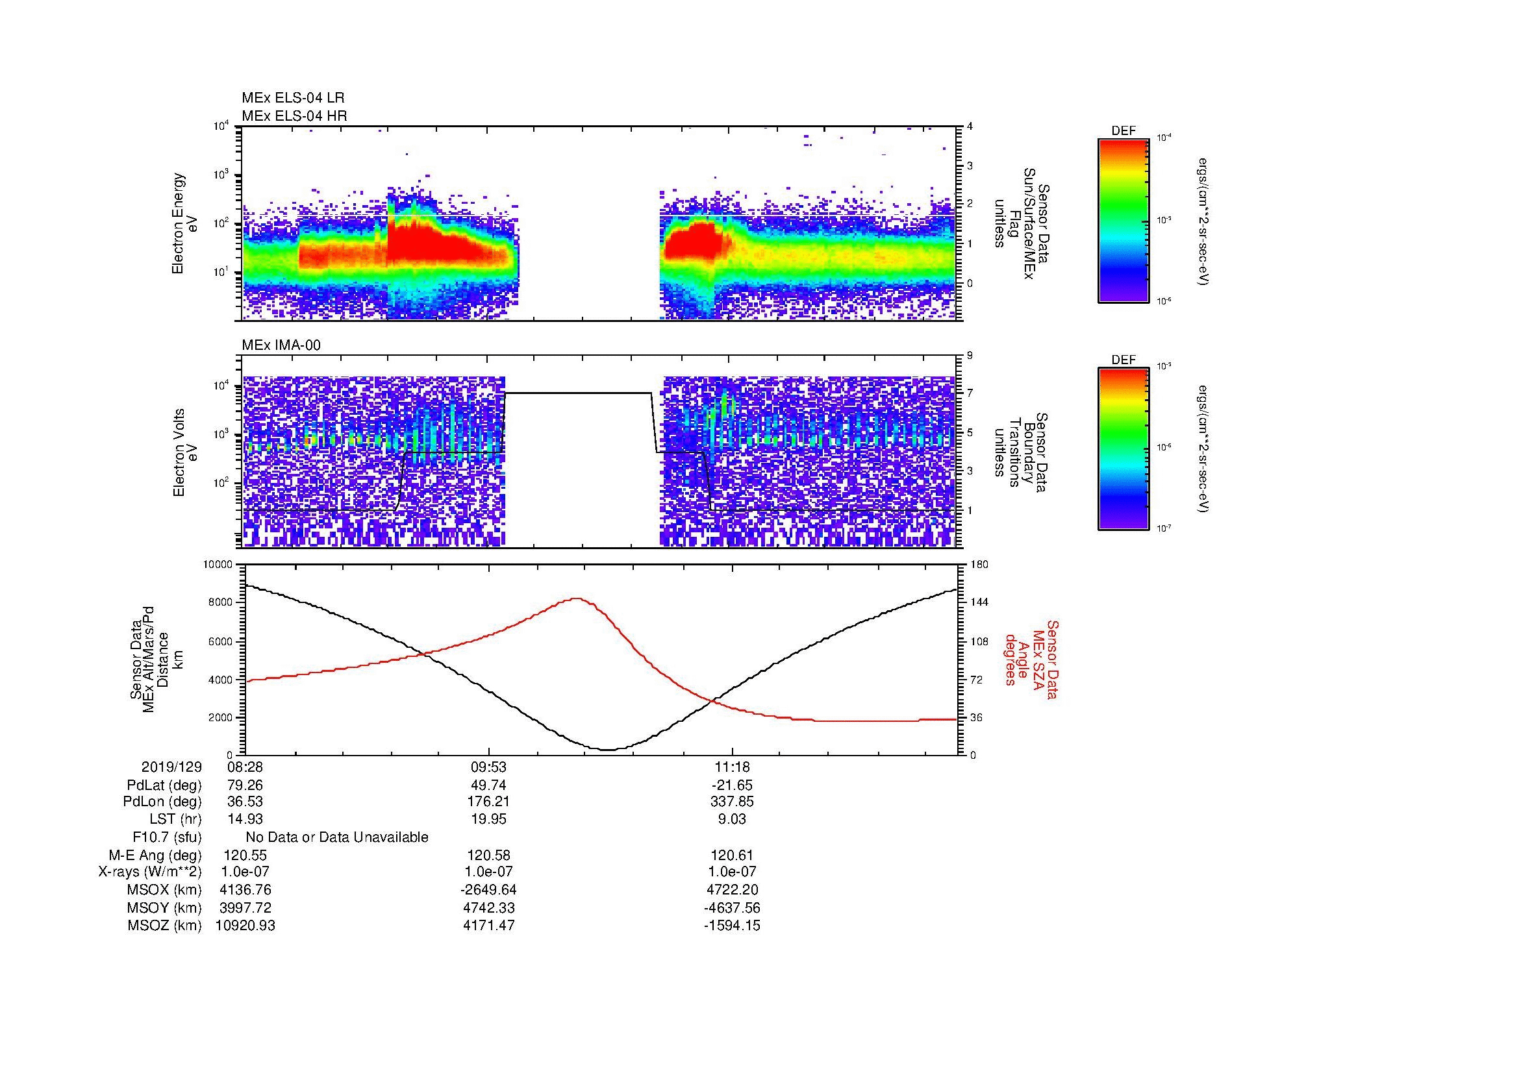
Task: Click the top colorbar units ergs label
Action: [x=1203, y=221]
